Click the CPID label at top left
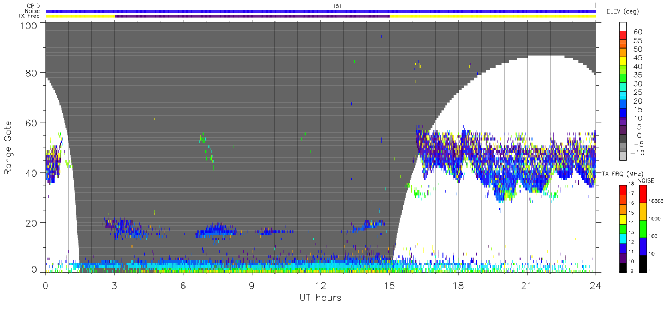The width and height of the screenshot is (670, 309). pyautogui.click(x=34, y=6)
